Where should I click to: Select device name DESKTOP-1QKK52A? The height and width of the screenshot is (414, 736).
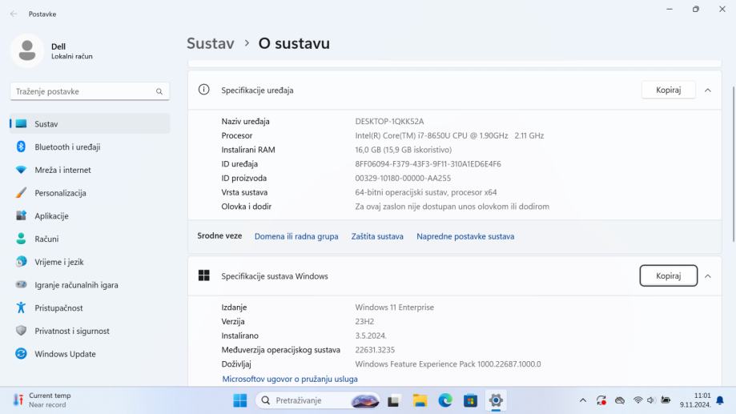pyautogui.click(x=389, y=121)
